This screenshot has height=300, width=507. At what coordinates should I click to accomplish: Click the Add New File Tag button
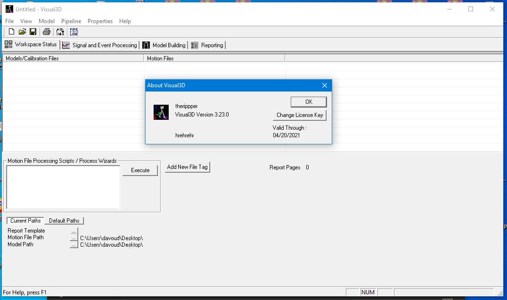pyautogui.click(x=187, y=167)
